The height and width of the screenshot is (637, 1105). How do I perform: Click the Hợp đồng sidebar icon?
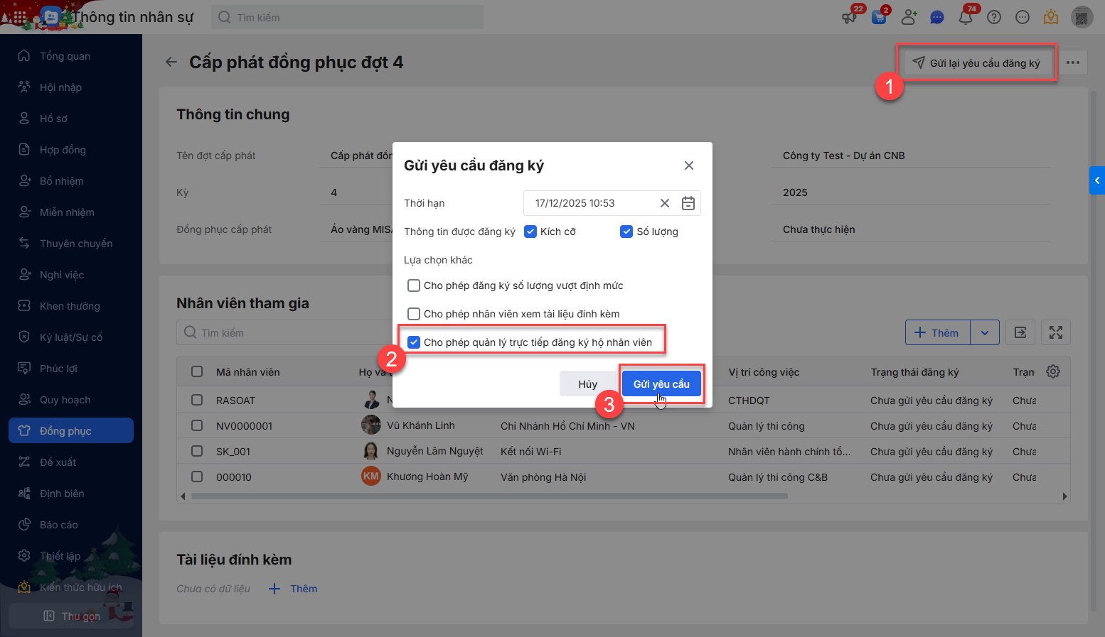pos(24,150)
